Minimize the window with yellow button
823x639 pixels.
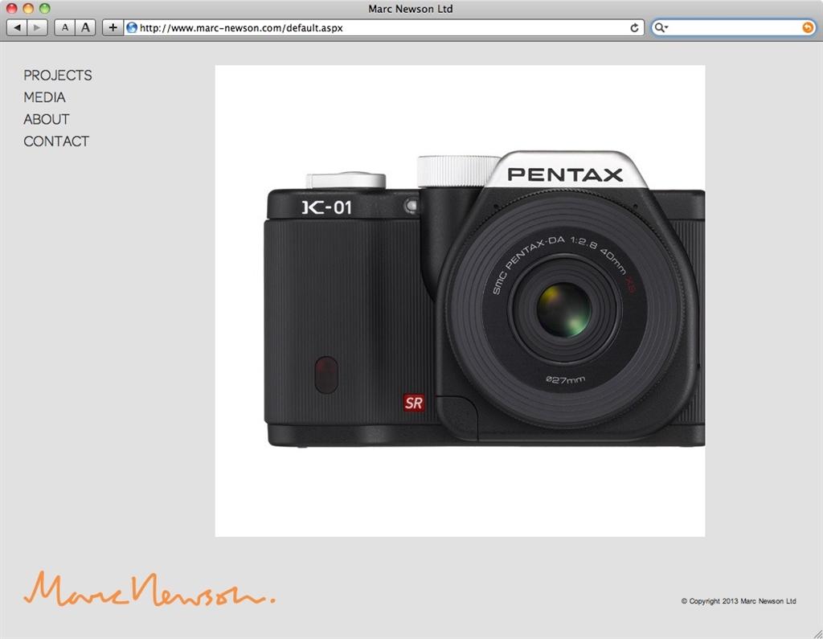tap(28, 8)
